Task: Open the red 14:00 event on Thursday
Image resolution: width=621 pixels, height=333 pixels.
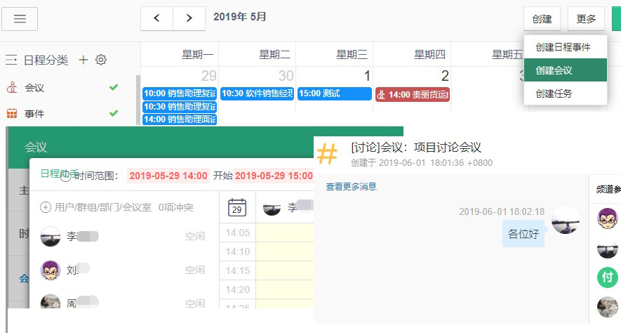Action: (412, 94)
